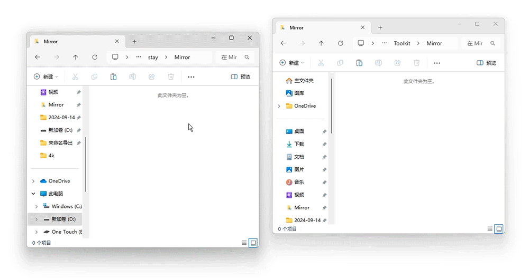Click Forward arrow in right Mirror window
This screenshot has width=529, height=278.
[302, 43]
